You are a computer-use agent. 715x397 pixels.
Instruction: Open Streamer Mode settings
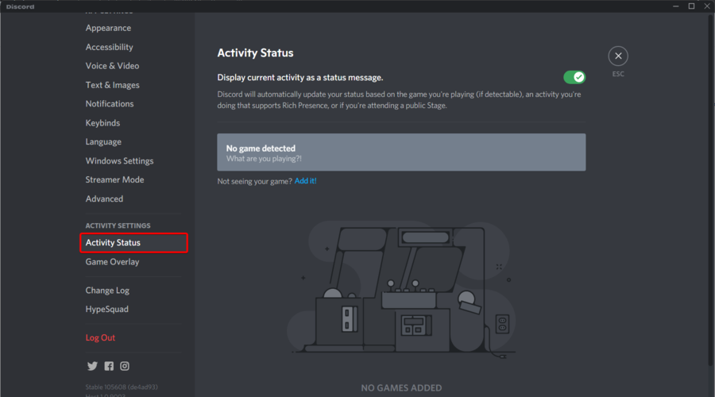114,179
